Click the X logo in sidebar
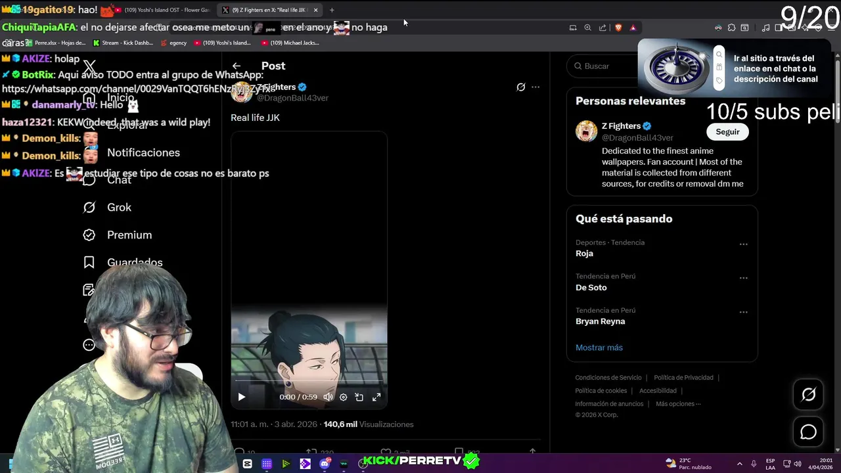The height and width of the screenshot is (473, 841). pyautogui.click(x=89, y=66)
